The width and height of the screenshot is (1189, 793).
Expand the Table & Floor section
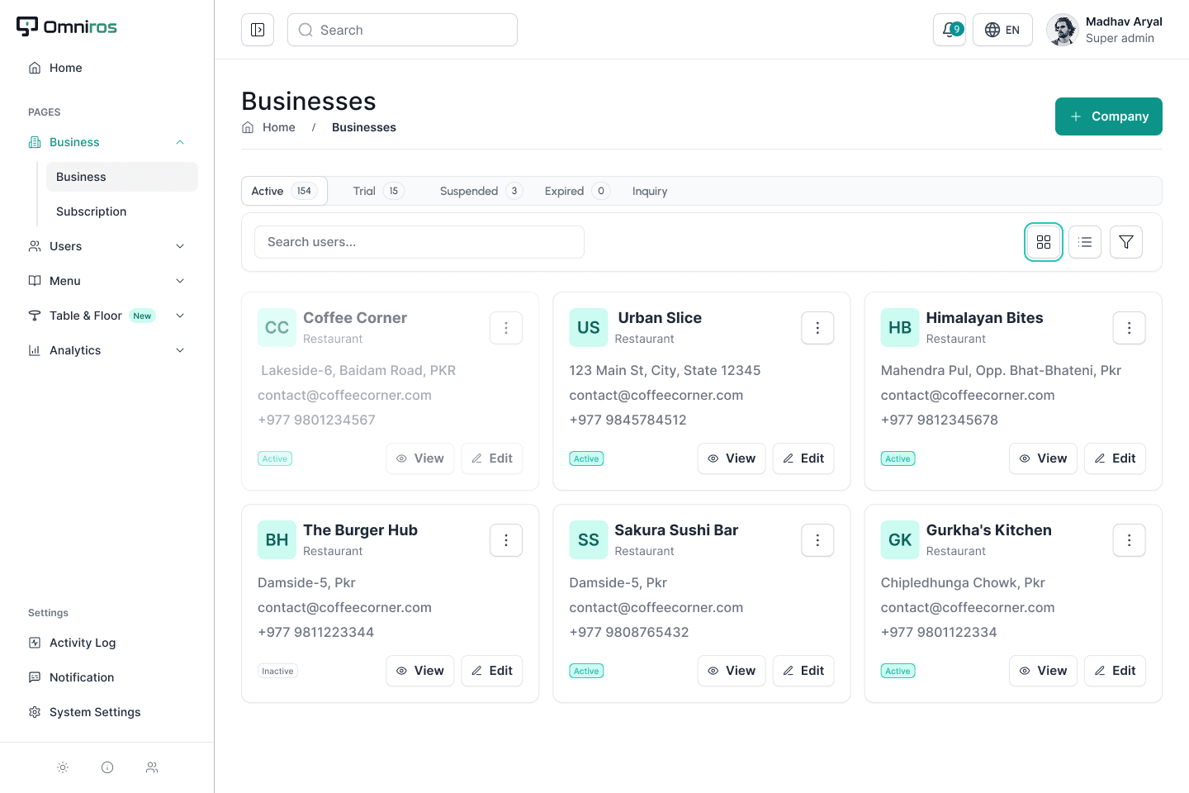[180, 316]
